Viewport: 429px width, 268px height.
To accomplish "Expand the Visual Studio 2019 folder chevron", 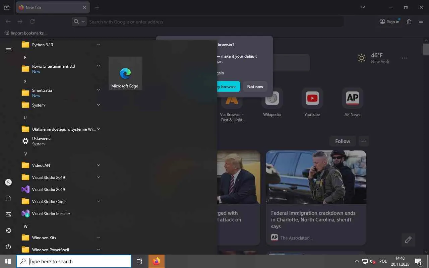I will pos(99,177).
